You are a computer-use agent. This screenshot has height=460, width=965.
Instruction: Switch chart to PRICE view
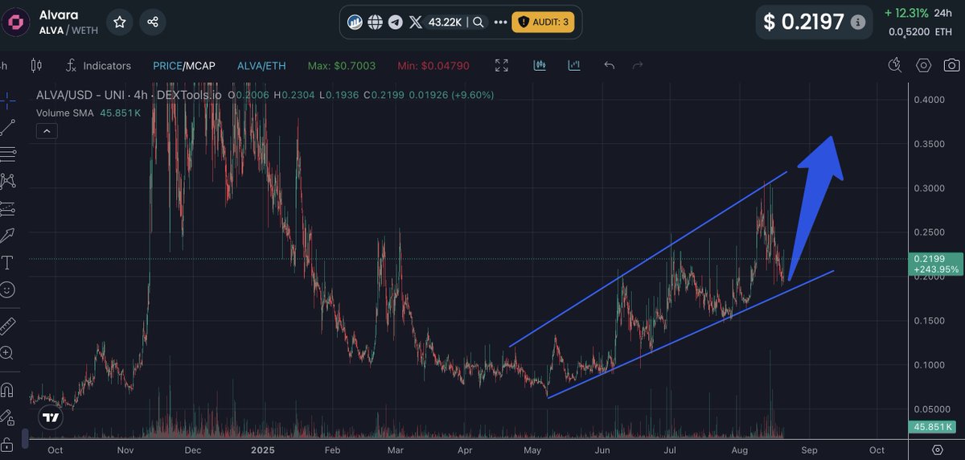(166, 66)
